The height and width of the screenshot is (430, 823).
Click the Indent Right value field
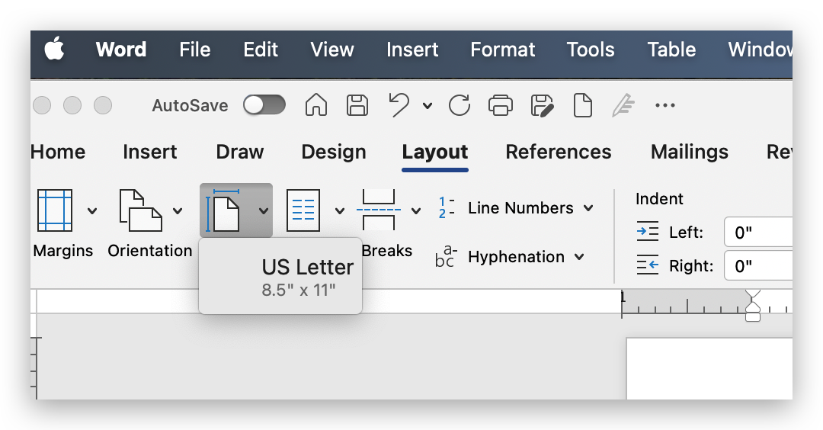click(x=758, y=265)
